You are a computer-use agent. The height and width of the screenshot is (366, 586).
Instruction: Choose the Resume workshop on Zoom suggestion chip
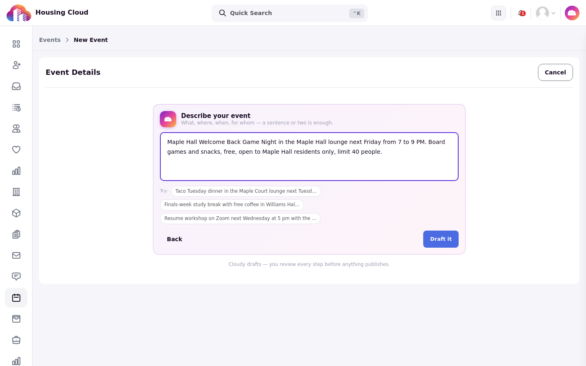point(240,218)
